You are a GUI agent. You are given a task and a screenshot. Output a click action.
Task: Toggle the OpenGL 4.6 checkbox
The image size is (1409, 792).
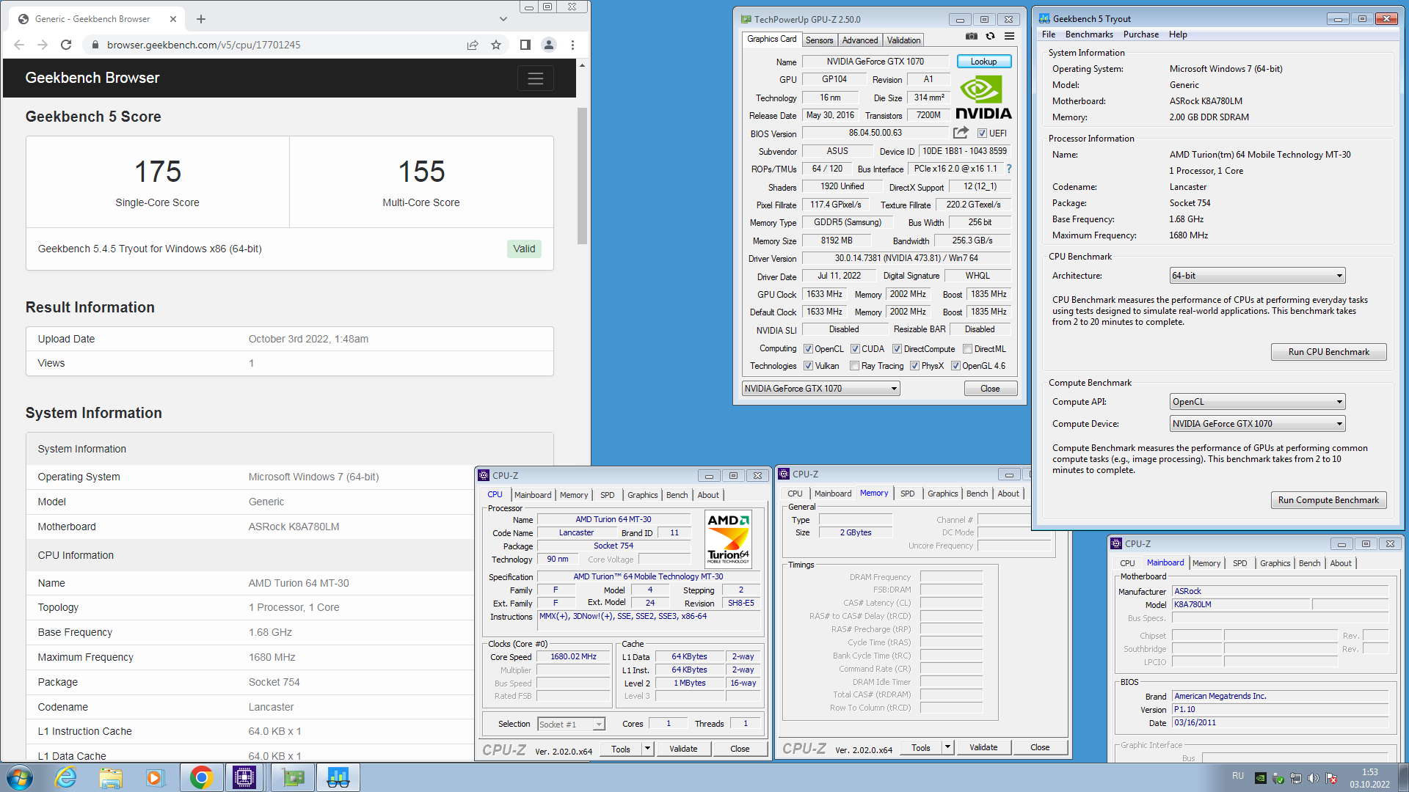(955, 366)
